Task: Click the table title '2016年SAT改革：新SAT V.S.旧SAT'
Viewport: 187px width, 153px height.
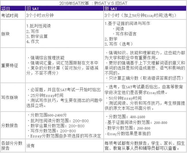Action: (93, 3)
